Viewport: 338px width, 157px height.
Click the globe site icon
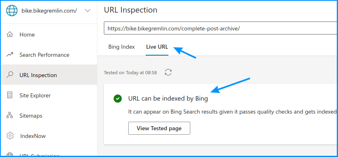click(x=12, y=11)
